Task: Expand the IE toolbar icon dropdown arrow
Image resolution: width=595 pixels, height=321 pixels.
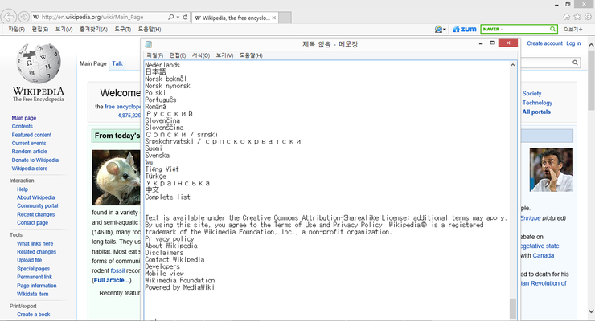Action: [445, 29]
